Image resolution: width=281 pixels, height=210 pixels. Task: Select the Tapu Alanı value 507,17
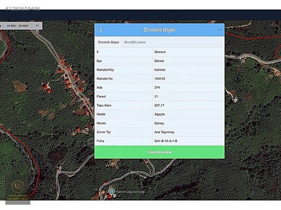188,106
